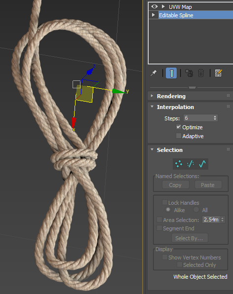The image size is (233, 294).
Task: Uncheck the Optimize checkbox
Action: [178, 127]
